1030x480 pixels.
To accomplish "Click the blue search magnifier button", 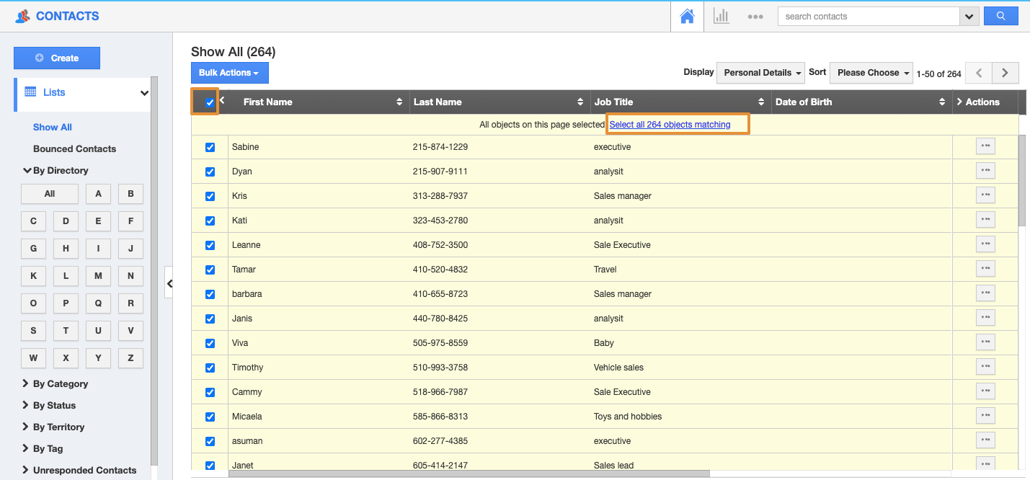I will coord(1000,16).
